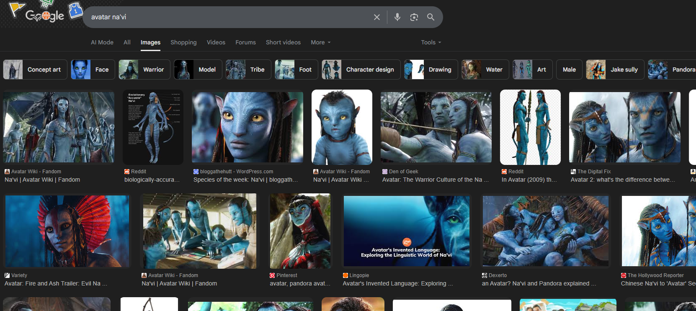Open the Fandom Na'vi family indoor image
Screen dimensions: 696x311
(199, 231)
